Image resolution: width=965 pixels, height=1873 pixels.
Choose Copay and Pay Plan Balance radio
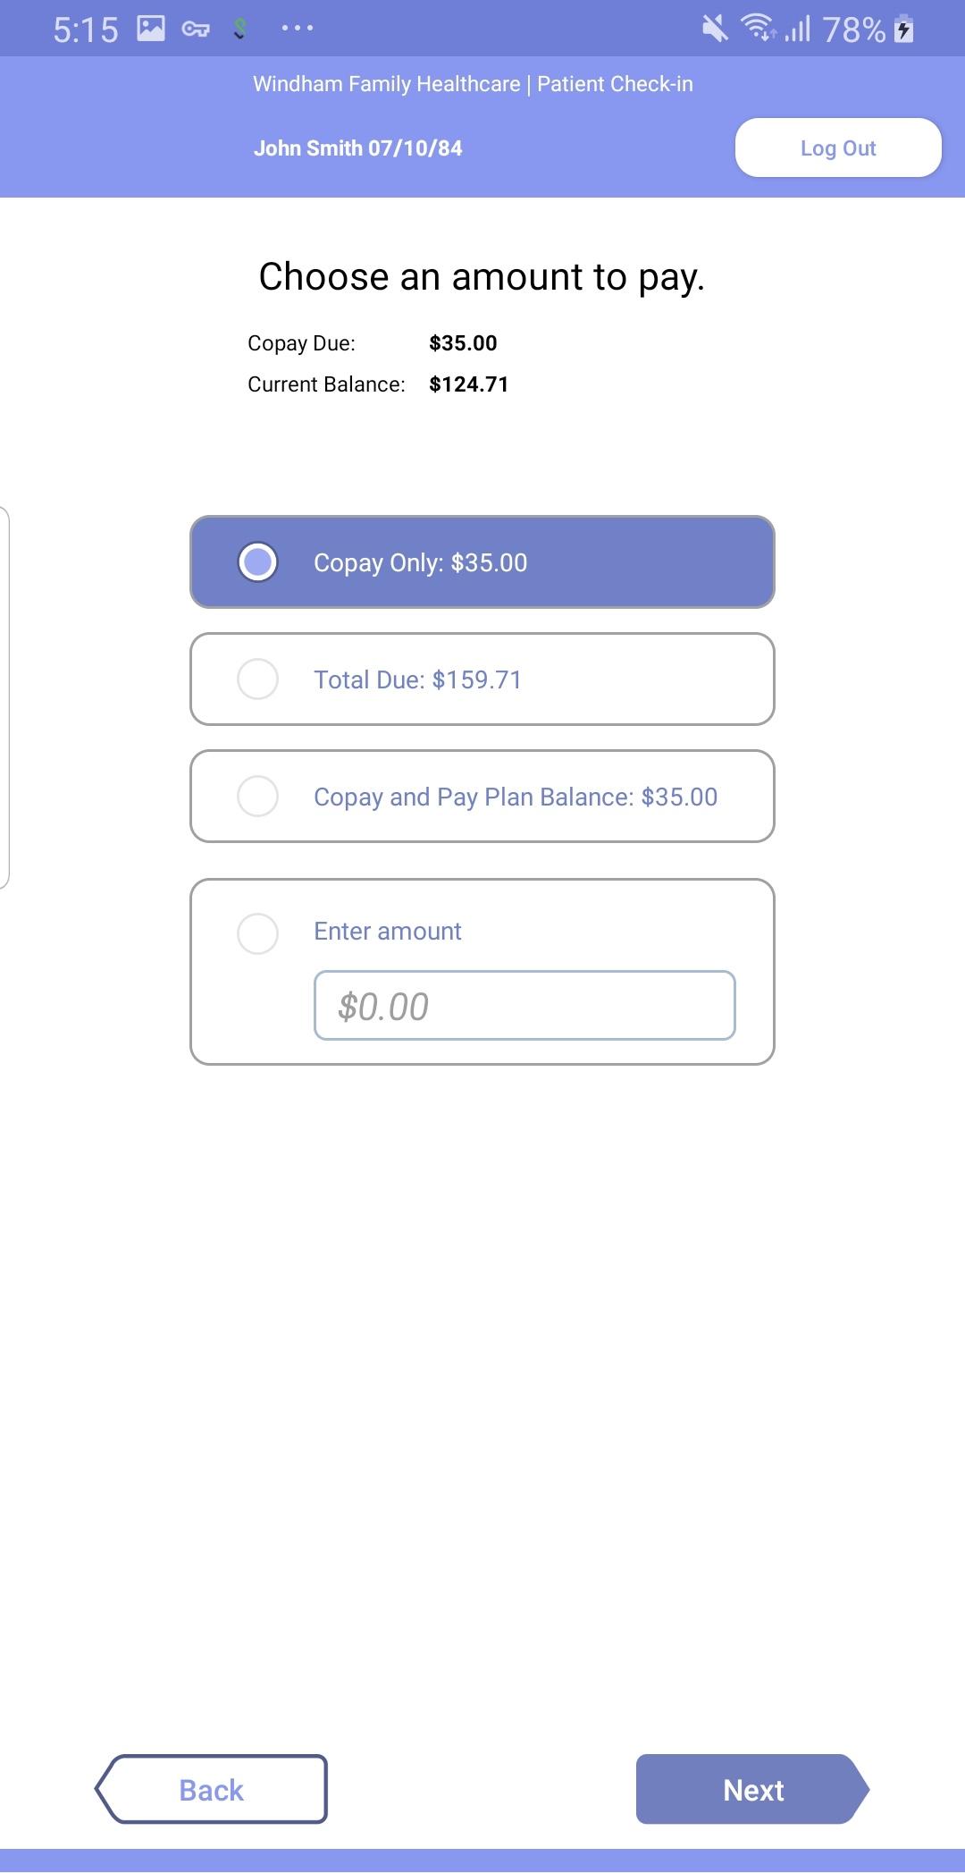point(257,797)
